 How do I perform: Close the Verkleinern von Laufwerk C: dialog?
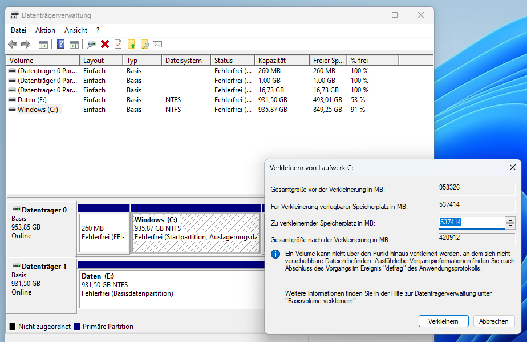[513, 167]
